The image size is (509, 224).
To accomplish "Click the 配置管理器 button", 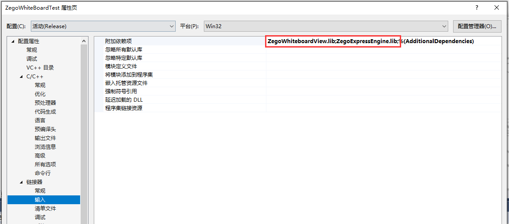I will [x=477, y=26].
